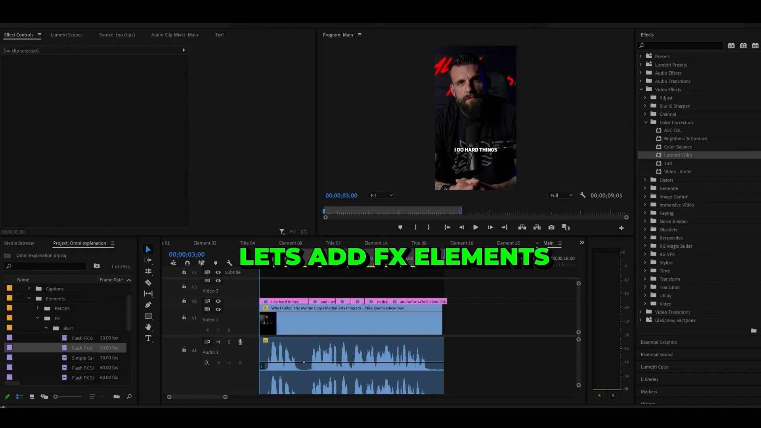Hide the V2 track with its eye toggle
Viewport: 761px width, 428px height.
pyautogui.click(x=218, y=301)
